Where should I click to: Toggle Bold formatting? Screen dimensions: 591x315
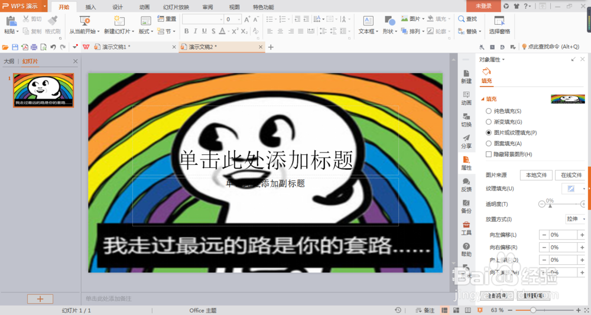coord(186,31)
